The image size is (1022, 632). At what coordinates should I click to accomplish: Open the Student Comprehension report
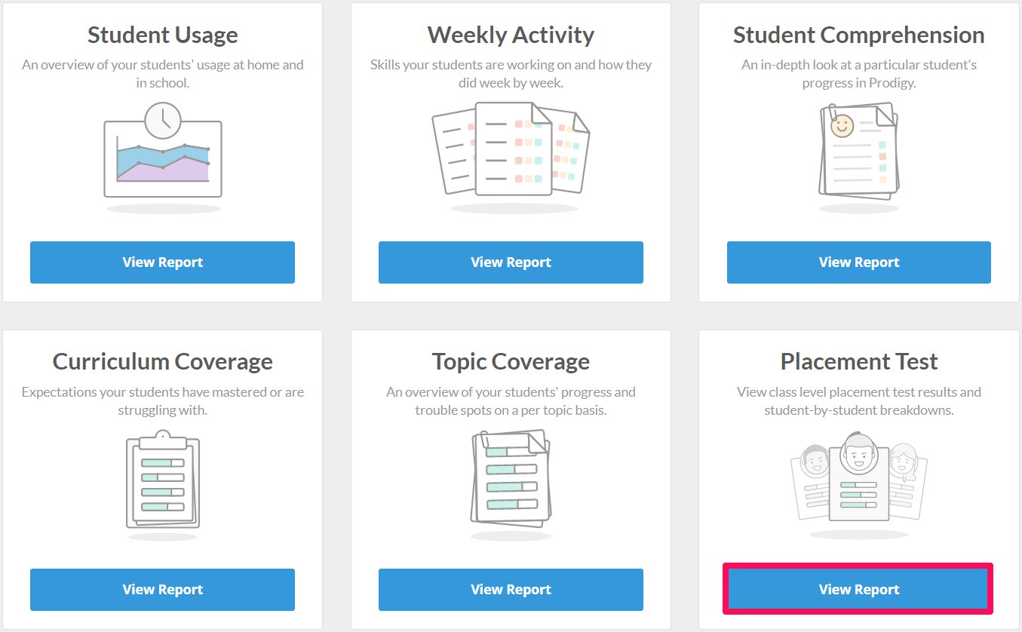(x=858, y=262)
